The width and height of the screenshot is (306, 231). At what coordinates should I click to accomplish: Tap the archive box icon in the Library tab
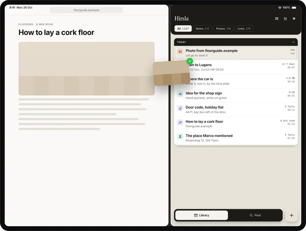coord(196,215)
